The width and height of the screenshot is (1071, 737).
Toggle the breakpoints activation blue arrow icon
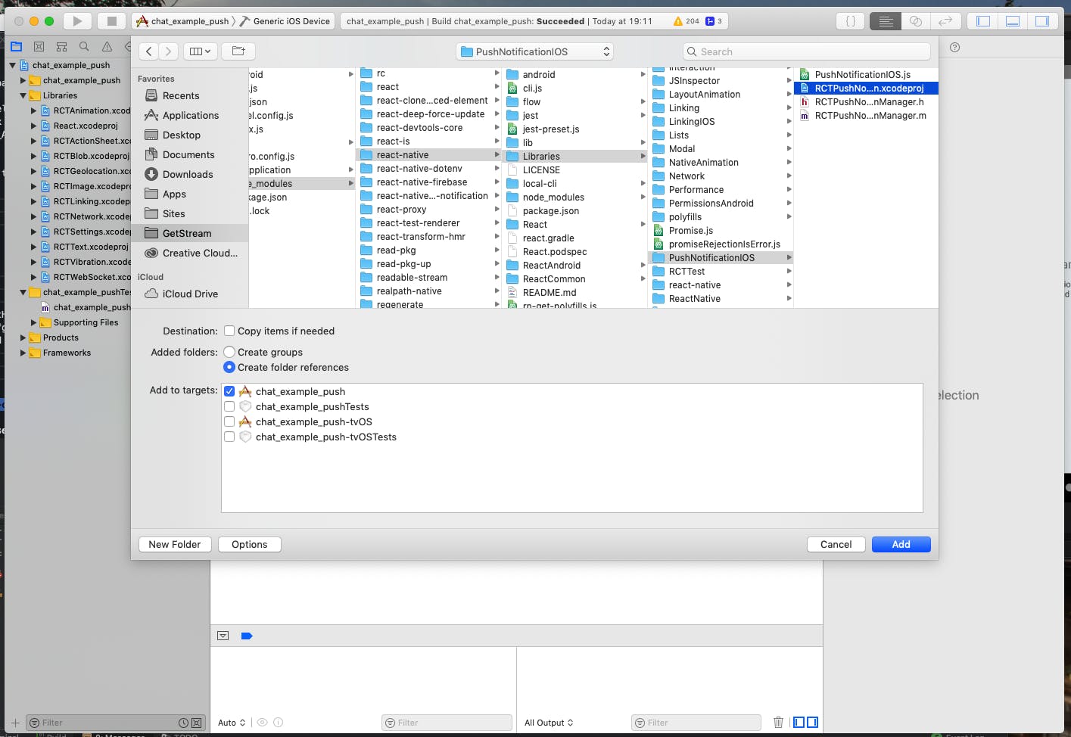[246, 636]
